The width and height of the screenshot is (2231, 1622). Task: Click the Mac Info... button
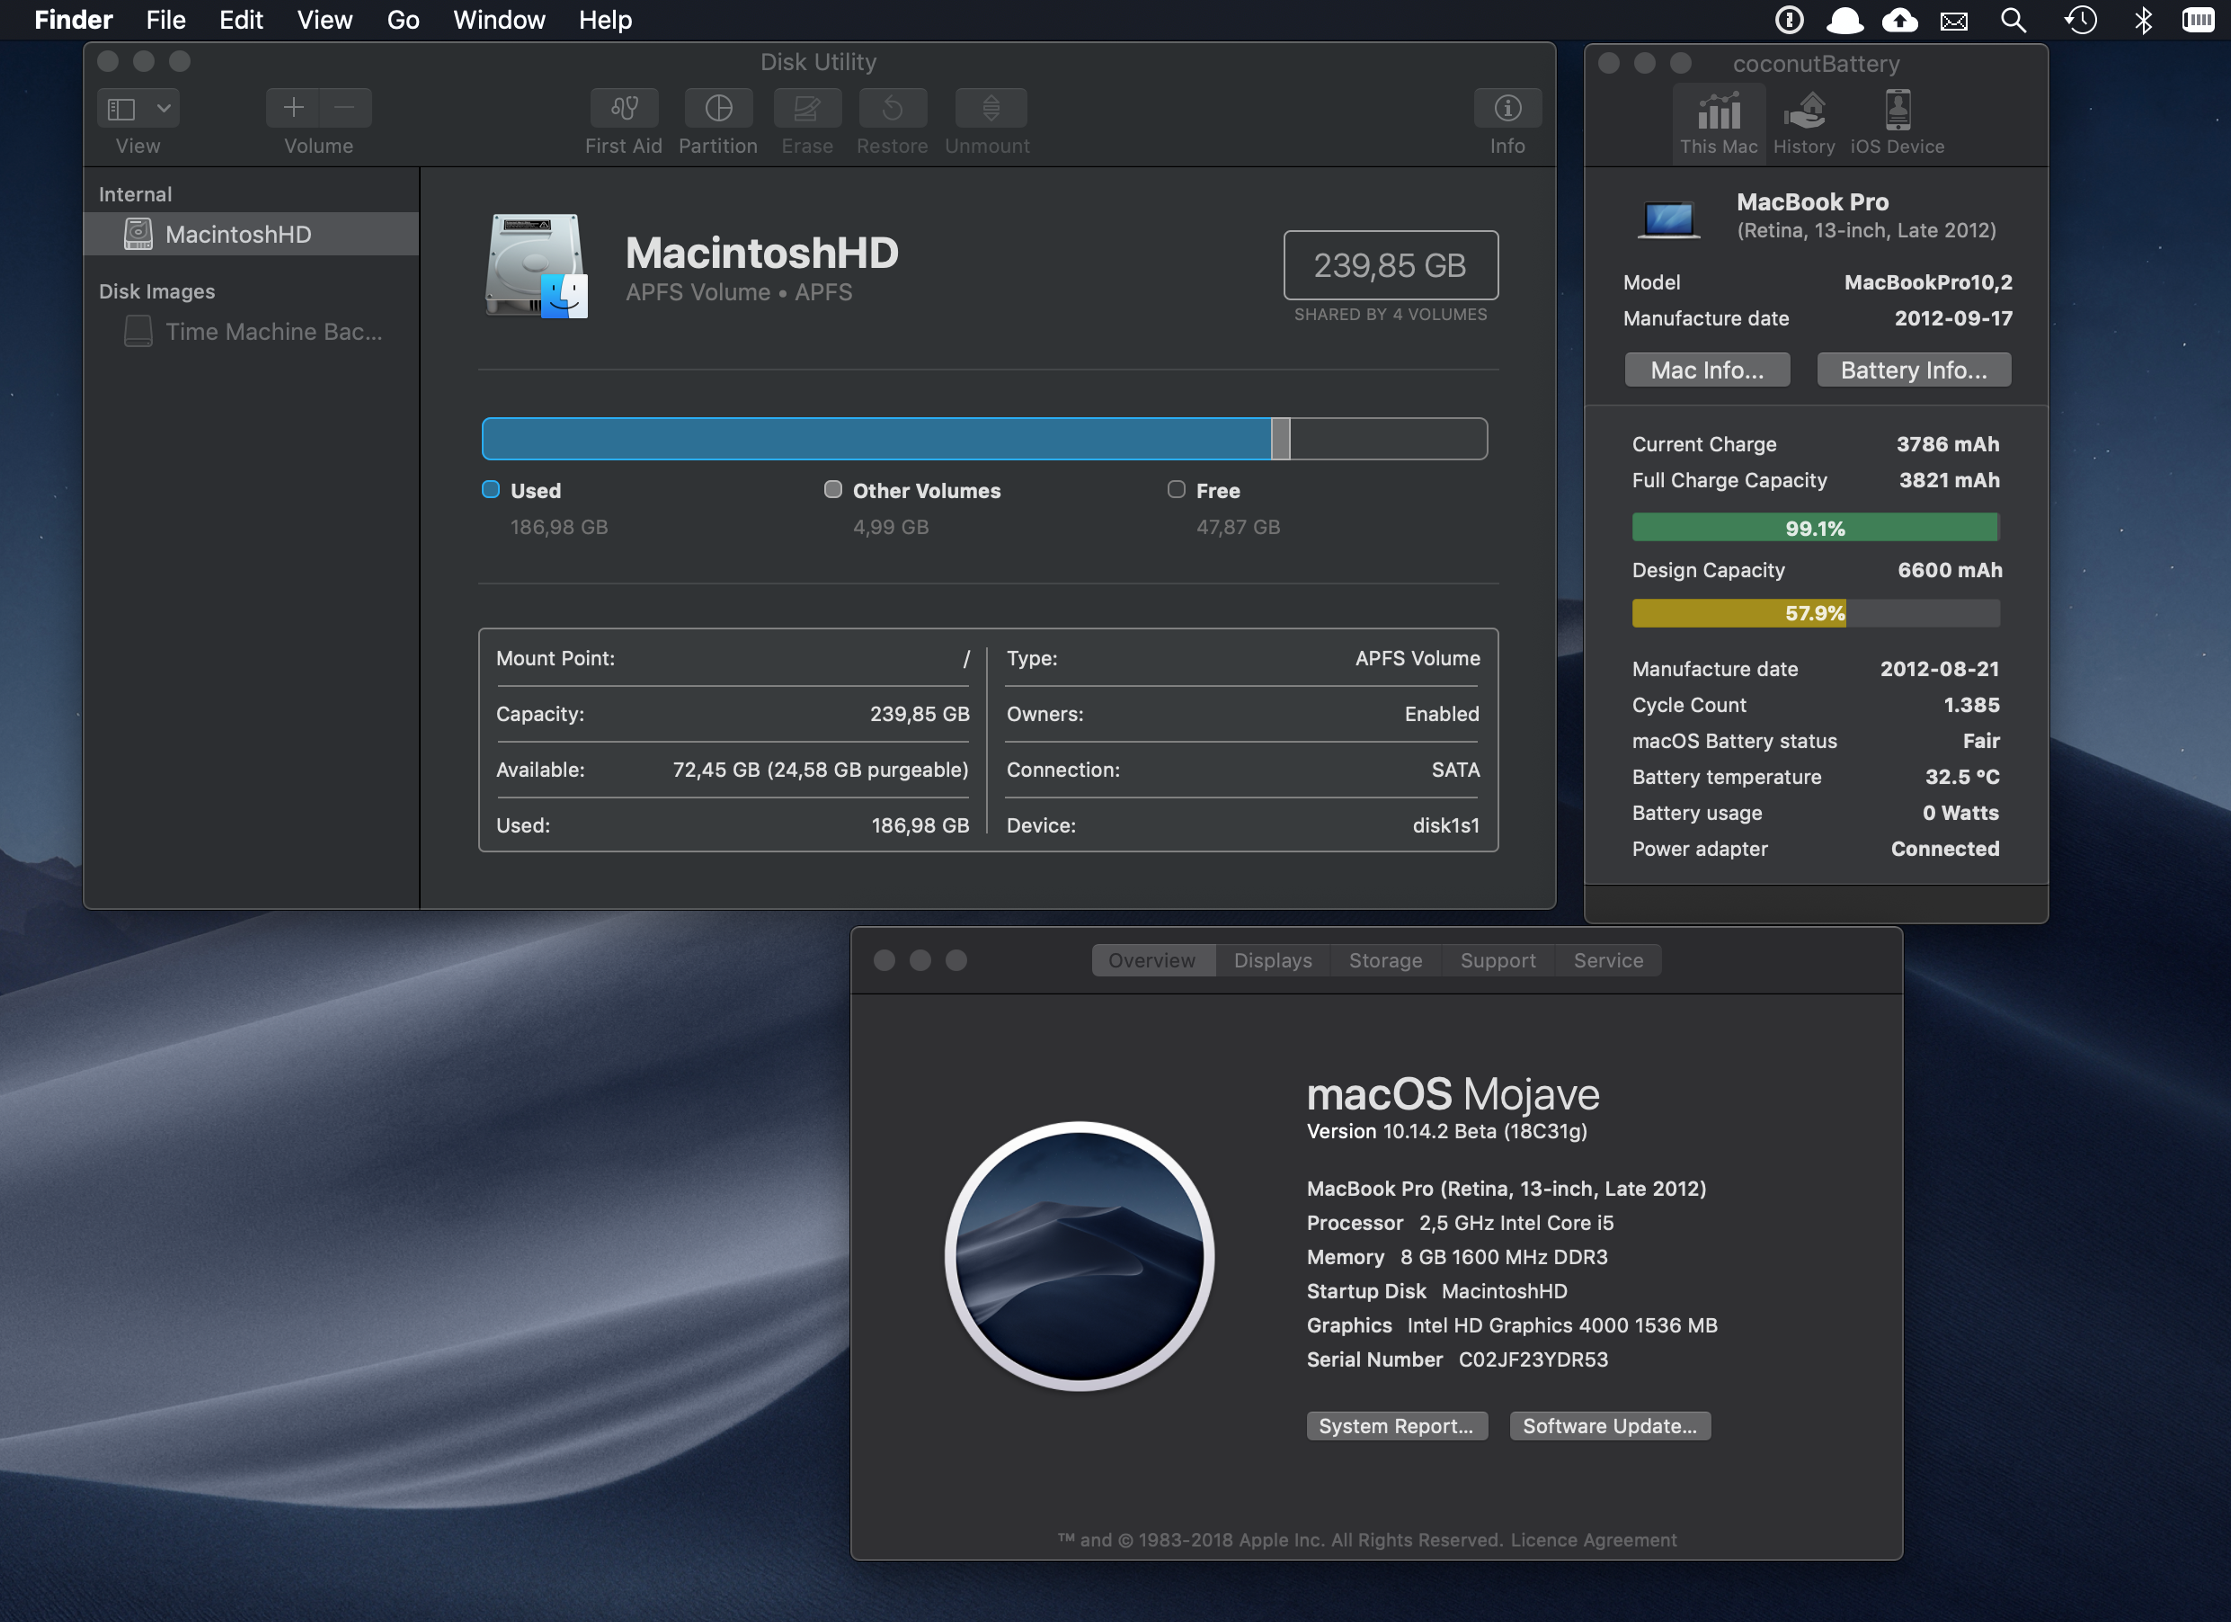(1707, 370)
